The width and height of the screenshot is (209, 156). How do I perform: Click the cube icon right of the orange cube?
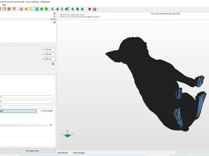click(14, 9)
